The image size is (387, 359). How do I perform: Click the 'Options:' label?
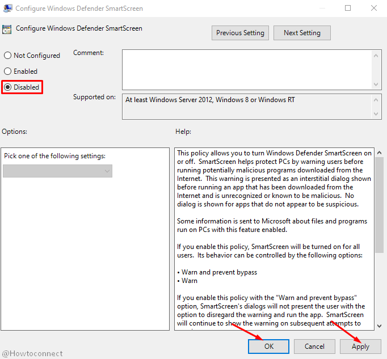click(x=14, y=132)
